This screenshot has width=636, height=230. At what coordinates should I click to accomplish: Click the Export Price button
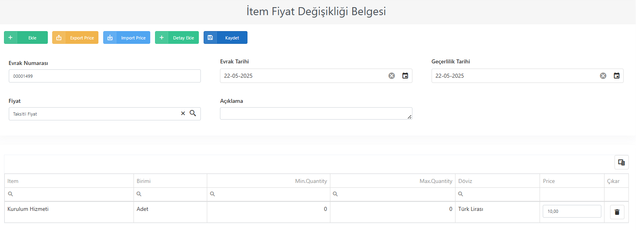point(75,37)
